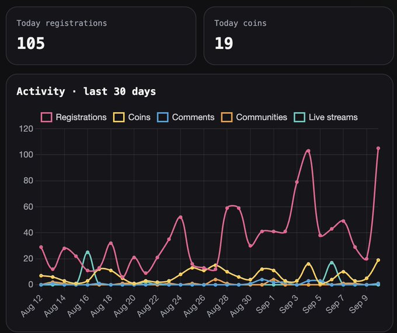Click the Sep 3 axis label

(289, 304)
